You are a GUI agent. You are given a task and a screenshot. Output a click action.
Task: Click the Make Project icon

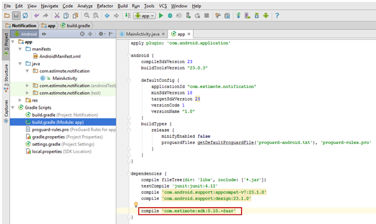point(128,16)
